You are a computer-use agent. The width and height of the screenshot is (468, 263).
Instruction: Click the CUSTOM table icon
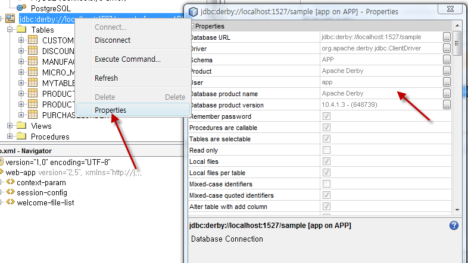tap(33, 40)
